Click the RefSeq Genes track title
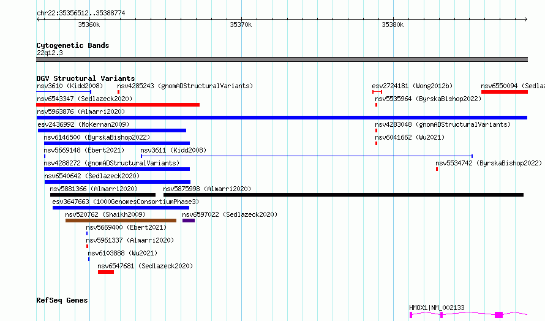This screenshot has width=545, height=321. (x=62, y=300)
